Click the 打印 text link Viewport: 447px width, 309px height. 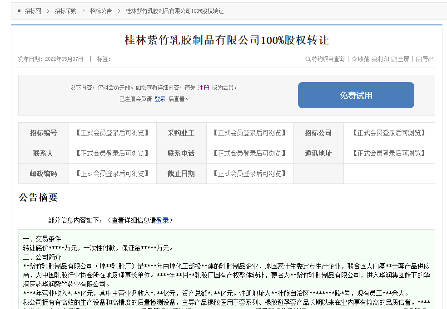point(384,59)
